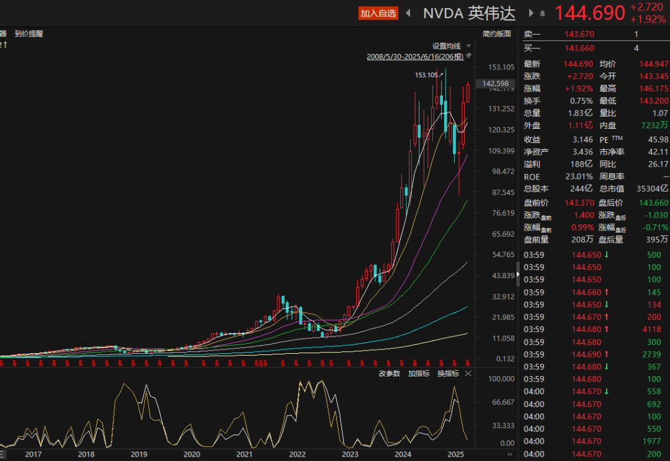This screenshot has width=670, height=461.
Task: Toggle the 简约版面 simple layout
Action: coord(496,33)
